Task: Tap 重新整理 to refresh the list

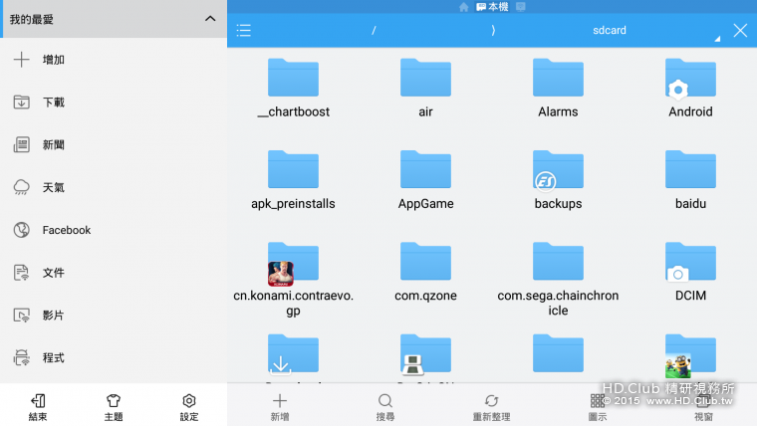Action: 491,407
